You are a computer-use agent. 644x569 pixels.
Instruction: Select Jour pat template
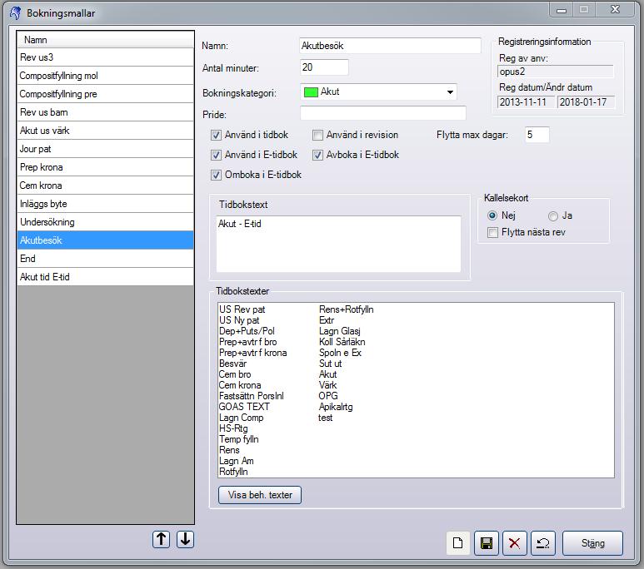[x=106, y=149]
